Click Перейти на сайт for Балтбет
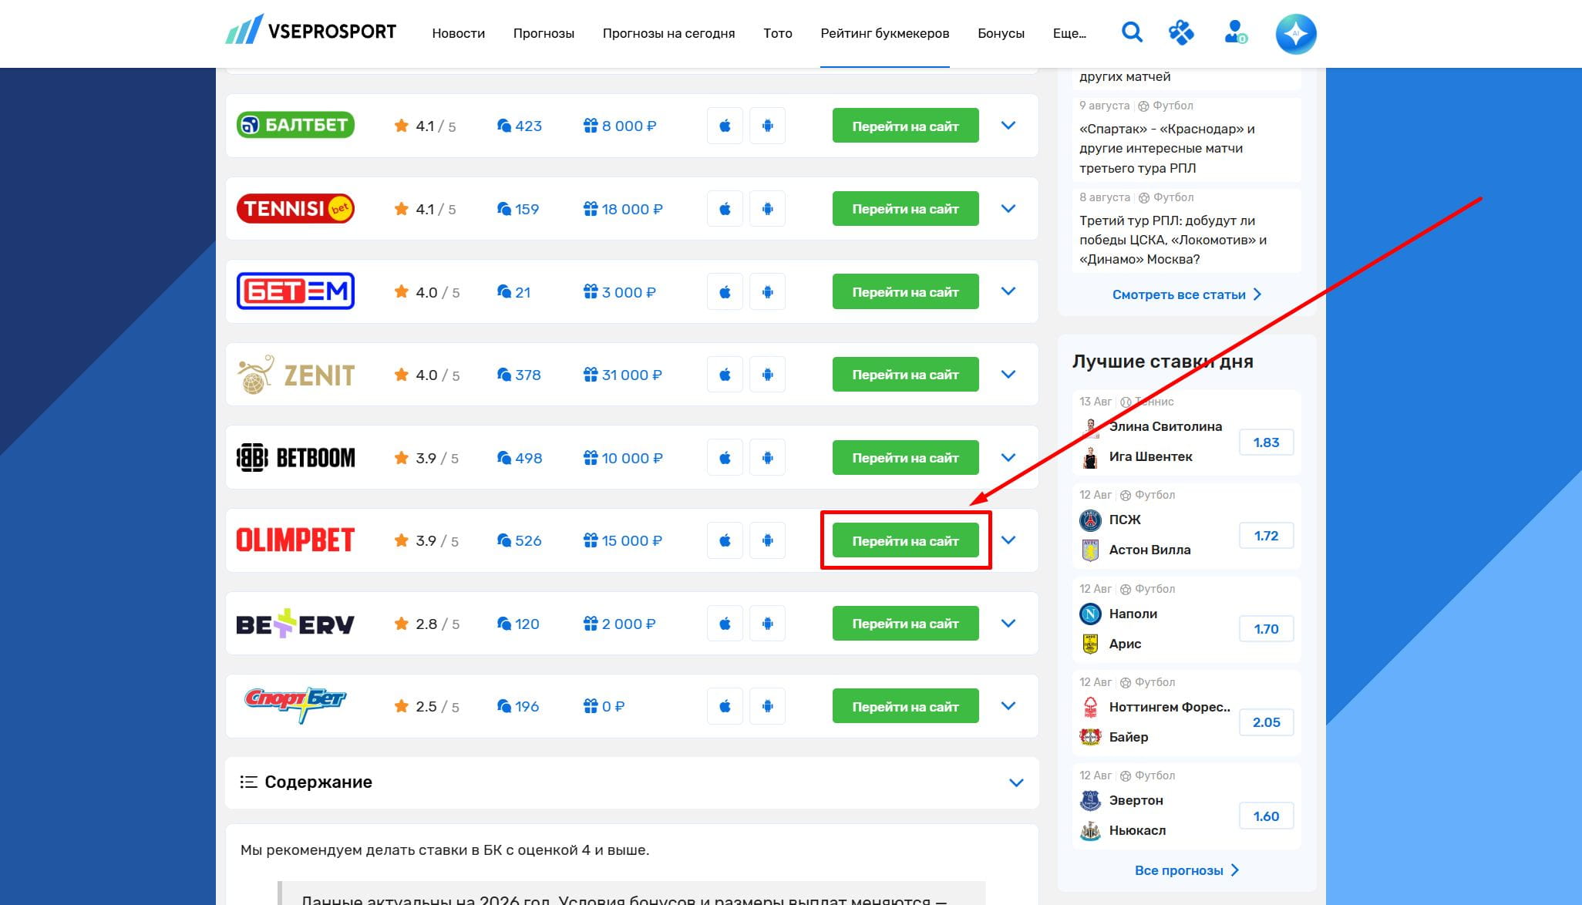1582x905 pixels. coord(905,126)
